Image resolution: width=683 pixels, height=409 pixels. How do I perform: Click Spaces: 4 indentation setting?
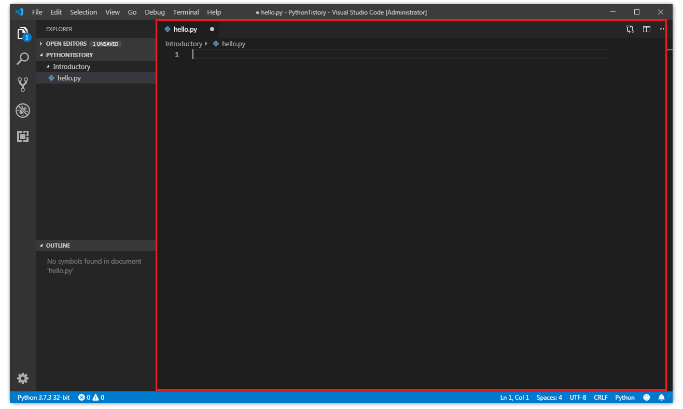point(549,398)
